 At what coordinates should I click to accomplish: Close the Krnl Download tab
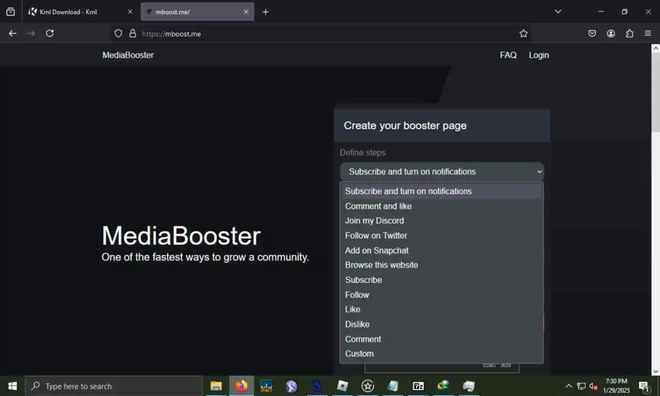130,11
